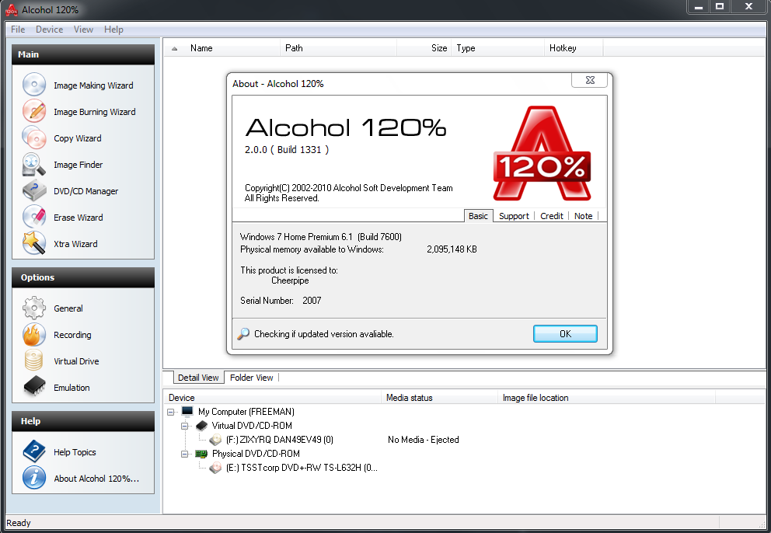771x533 pixels.
Task: Click the update check magnifier icon
Action: [x=243, y=334]
